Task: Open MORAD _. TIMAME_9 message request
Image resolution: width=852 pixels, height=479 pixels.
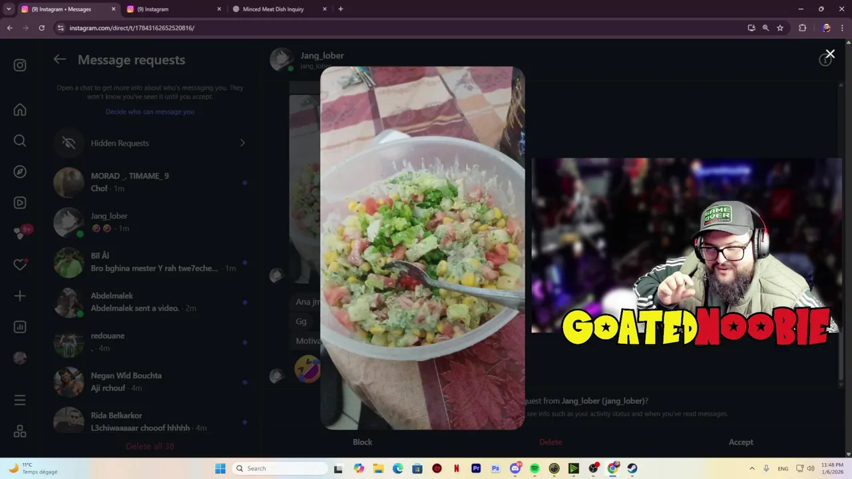Action: pos(150,182)
